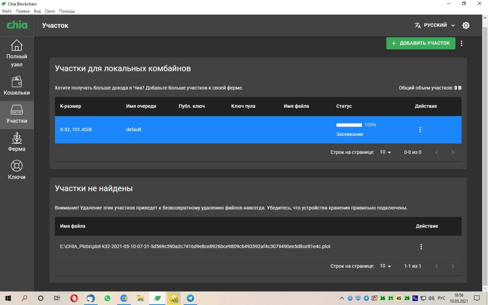Open Cortana from the taskbar
The image size is (488, 305).
(x=41, y=298)
